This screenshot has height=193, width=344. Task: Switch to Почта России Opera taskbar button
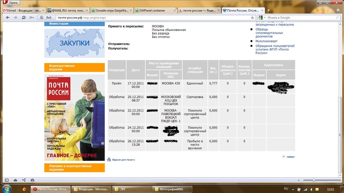click(x=51, y=189)
